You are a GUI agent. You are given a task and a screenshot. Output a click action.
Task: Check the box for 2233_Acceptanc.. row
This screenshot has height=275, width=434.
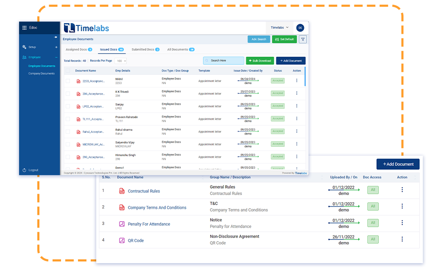[x=68, y=81]
